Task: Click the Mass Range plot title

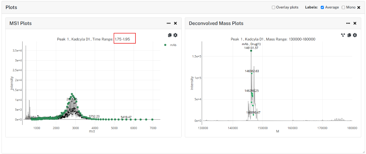Action: 273,39
